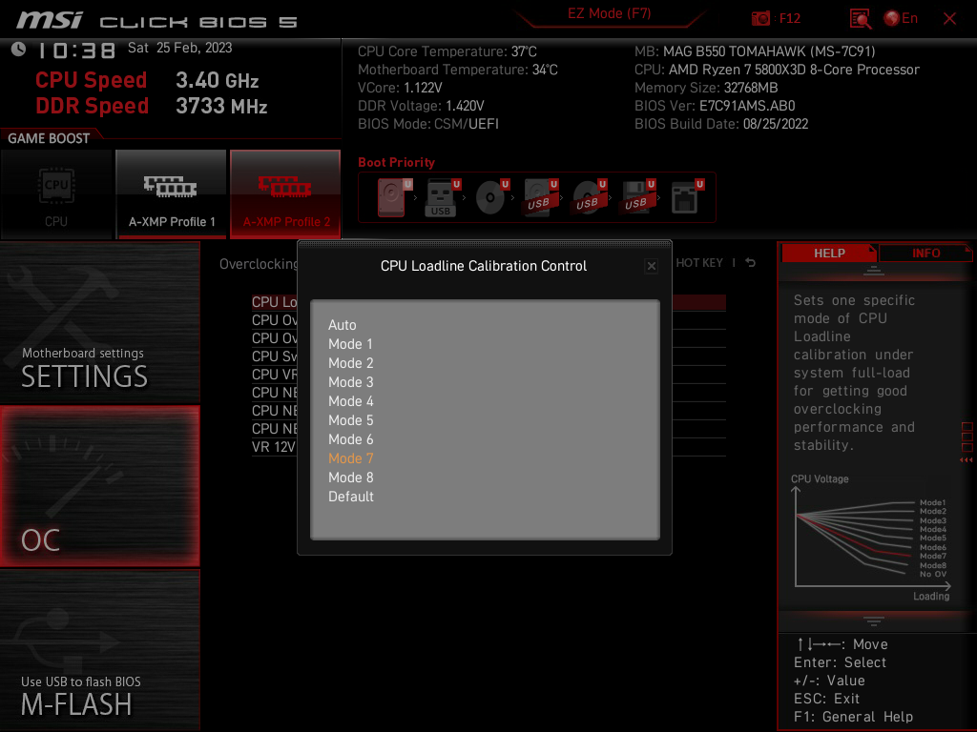This screenshot has width=977, height=732.
Task: Switch to the INFO tab
Action: (925, 254)
